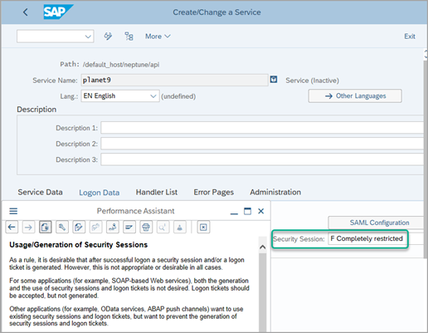
Task: Click the SAP back arrow in header
Action: click(26, 12)
